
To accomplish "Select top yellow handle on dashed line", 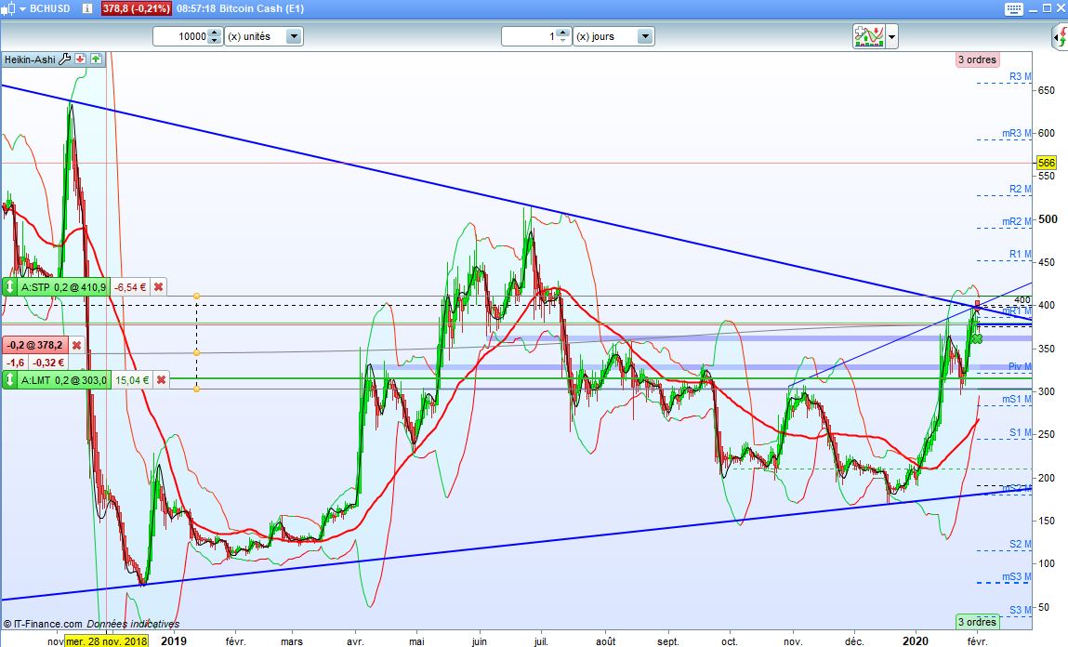I will pyautogui.click(x=197, y=297).
